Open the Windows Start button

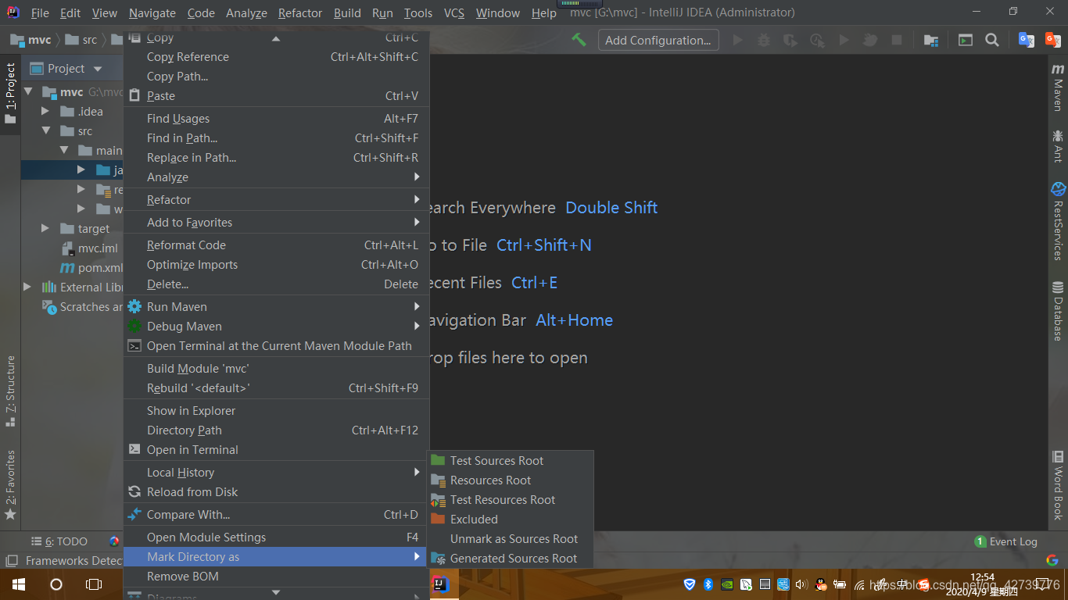click(19, 584)
